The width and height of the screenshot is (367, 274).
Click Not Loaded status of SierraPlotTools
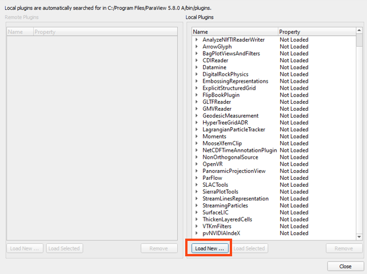click(x=294, y=192)
